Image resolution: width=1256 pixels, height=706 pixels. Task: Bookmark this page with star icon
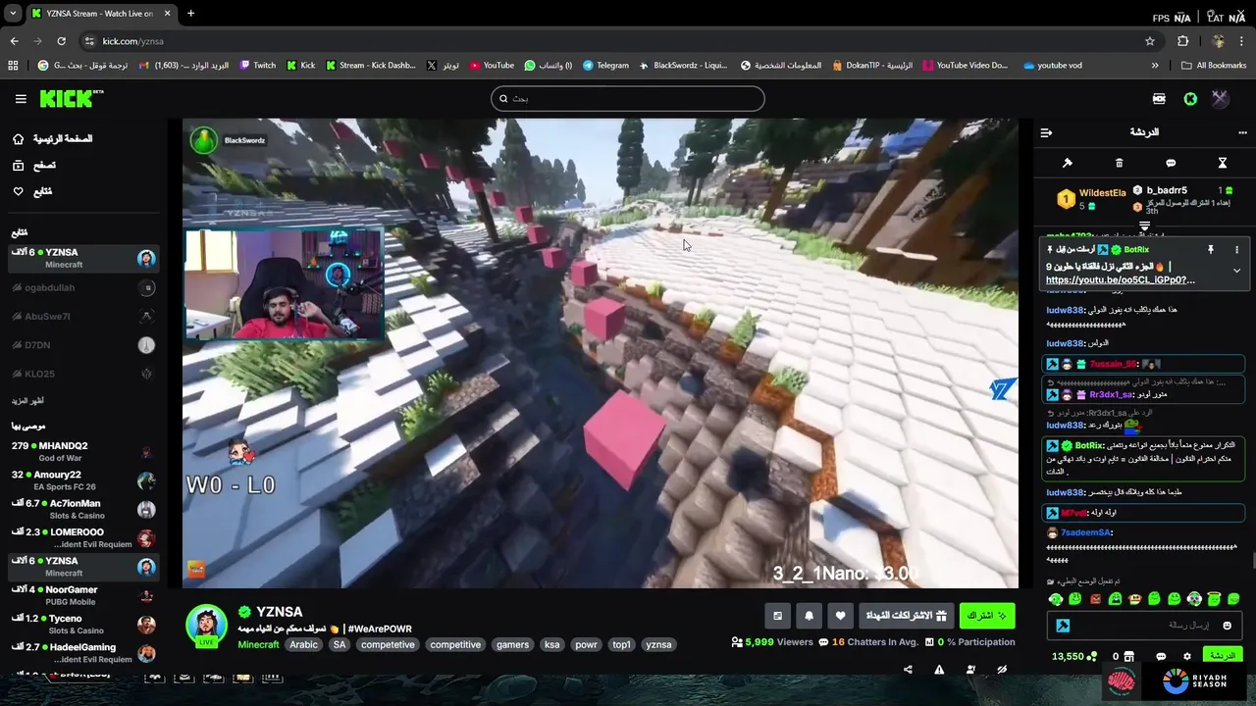click(x=1150, y=41)
